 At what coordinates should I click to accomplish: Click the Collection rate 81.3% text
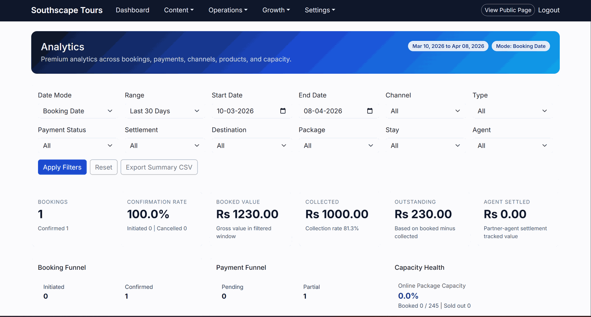point(332,228)
